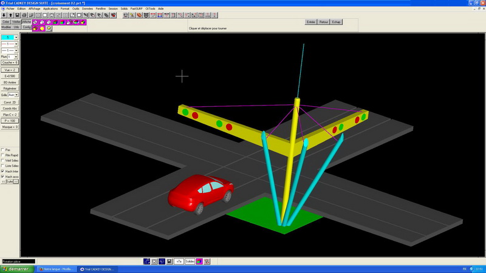Click the cyan color swatch field
Screen dimensions: 486x273
[7, 37]
